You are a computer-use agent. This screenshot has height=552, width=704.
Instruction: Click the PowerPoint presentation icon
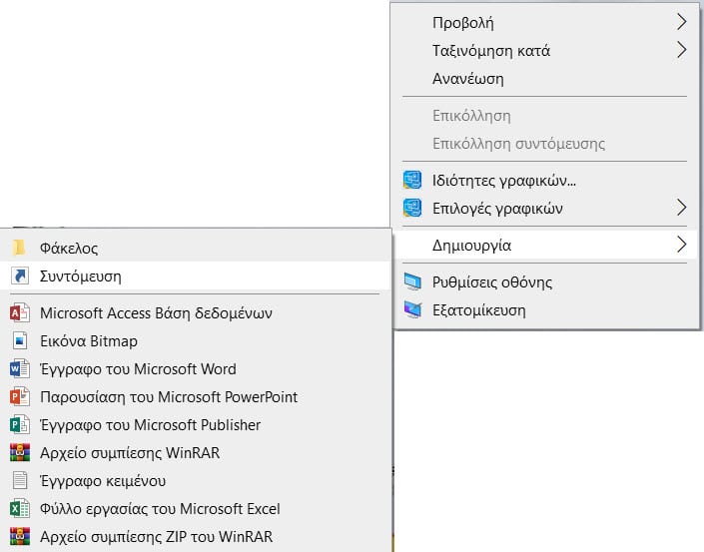coord(19,397)
